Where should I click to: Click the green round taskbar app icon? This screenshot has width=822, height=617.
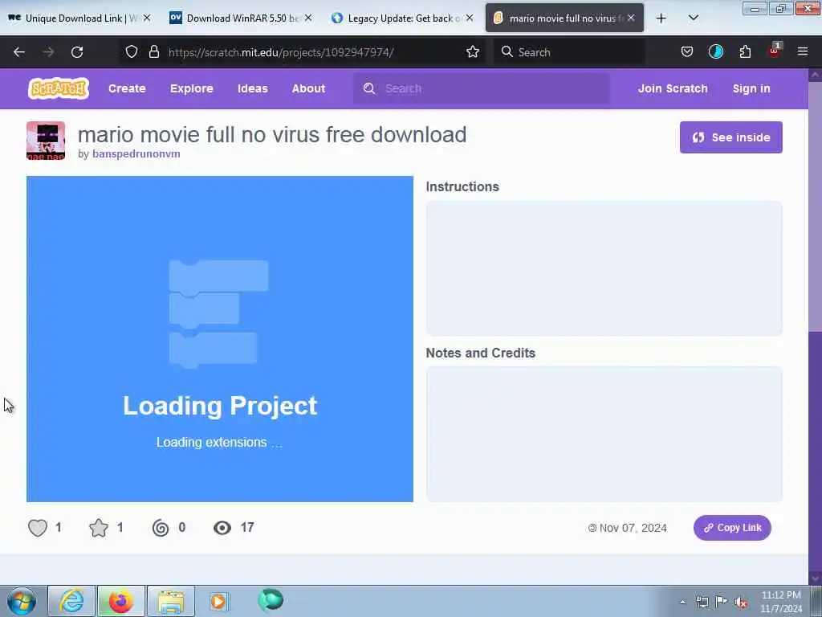[271, 600]
